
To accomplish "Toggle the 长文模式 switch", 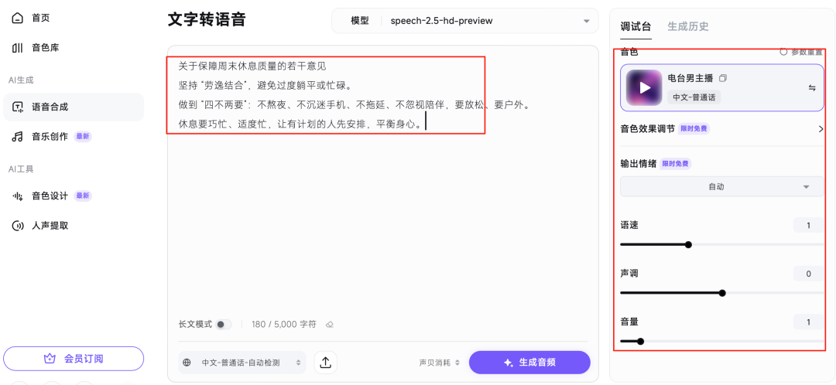I will click(x=222, y=325).
